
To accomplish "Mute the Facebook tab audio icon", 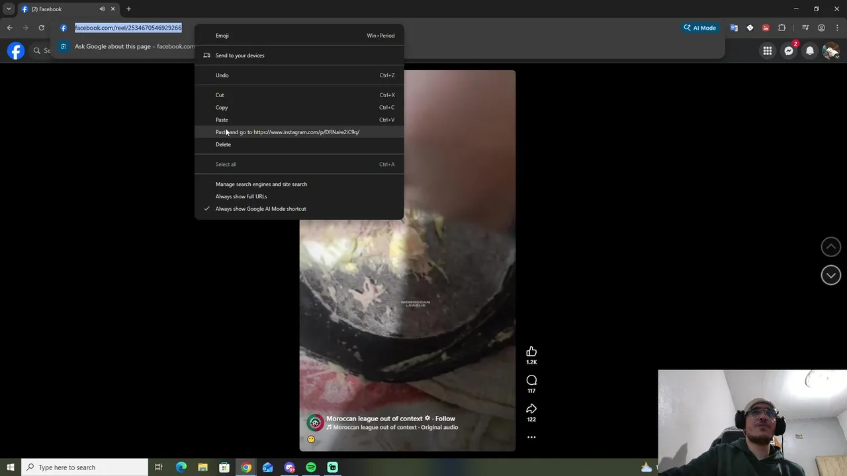I will (x=102, y=9).
